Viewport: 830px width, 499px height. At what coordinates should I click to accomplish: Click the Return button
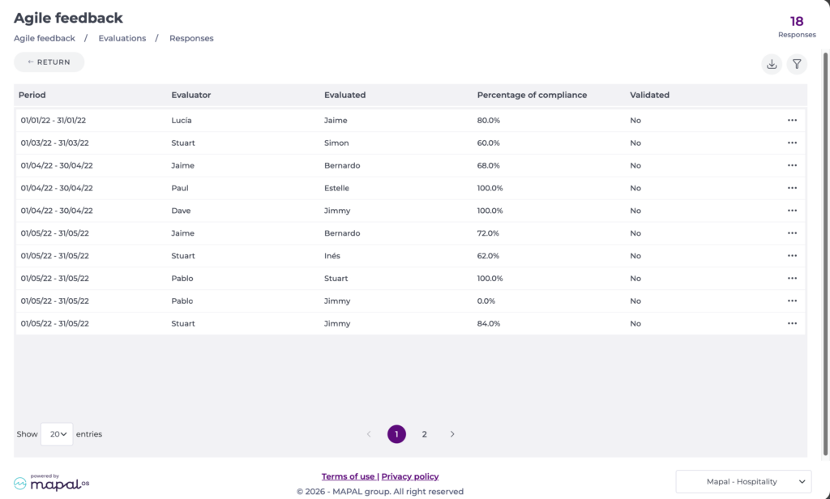click(x=49, y=62)
